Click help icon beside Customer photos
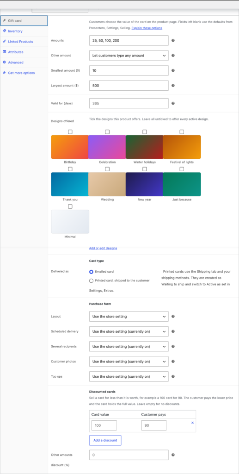 173,361
